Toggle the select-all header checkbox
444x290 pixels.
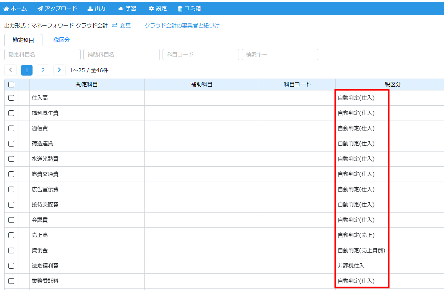(11, 85)
